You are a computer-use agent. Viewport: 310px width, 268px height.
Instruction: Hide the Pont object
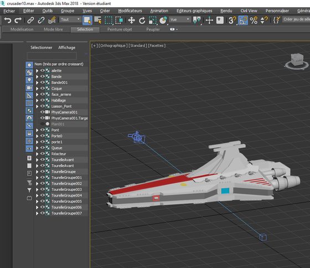(x=42, y=130)
